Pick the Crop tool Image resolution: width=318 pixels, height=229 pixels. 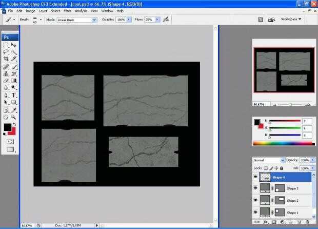6,60
